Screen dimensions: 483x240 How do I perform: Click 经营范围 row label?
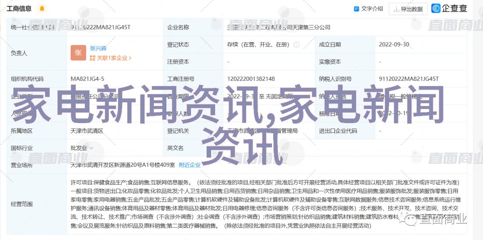click(x=22, y=204)
